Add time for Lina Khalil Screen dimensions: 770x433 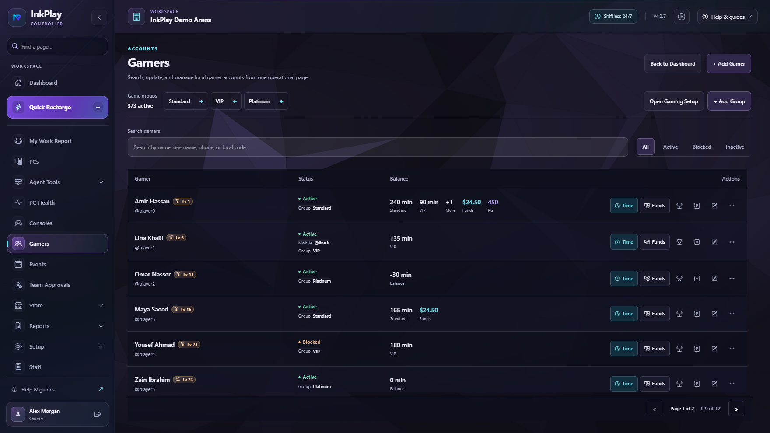click(624, 242)
